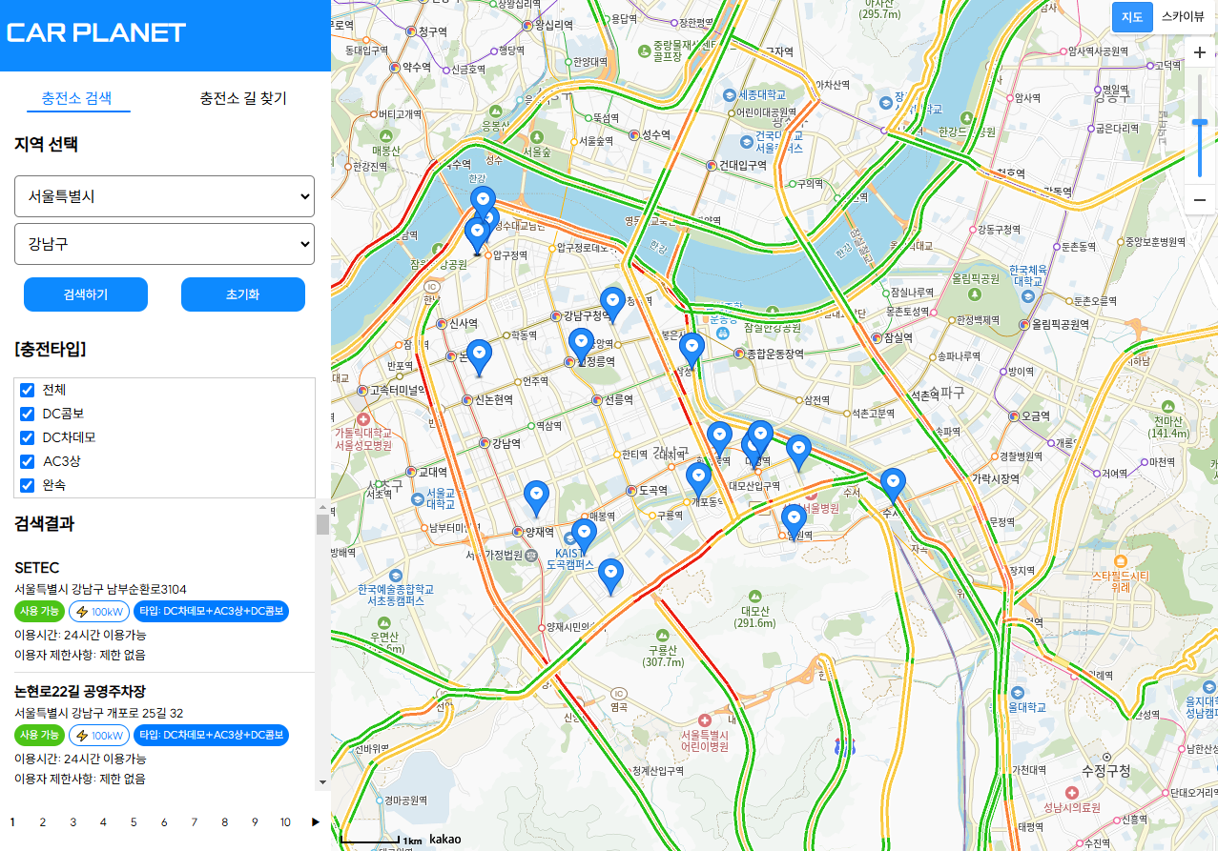The image size is (1218, 851).
Task: Select the 지도 map view
Action: tap(1132, 17)
